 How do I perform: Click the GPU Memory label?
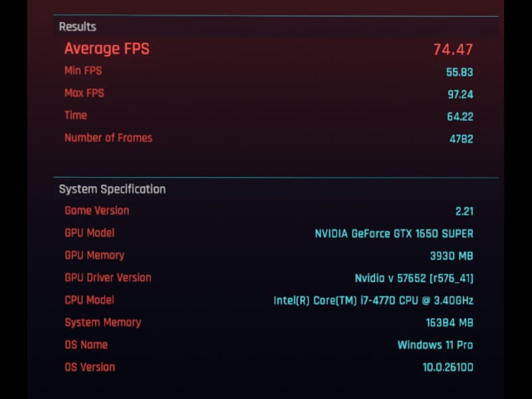pos(94,255)
